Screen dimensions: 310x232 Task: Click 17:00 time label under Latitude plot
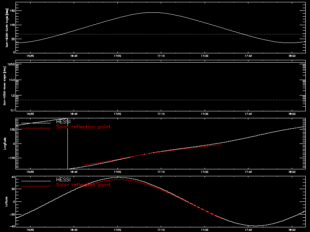pyautogui.click(x=117, y=230)
